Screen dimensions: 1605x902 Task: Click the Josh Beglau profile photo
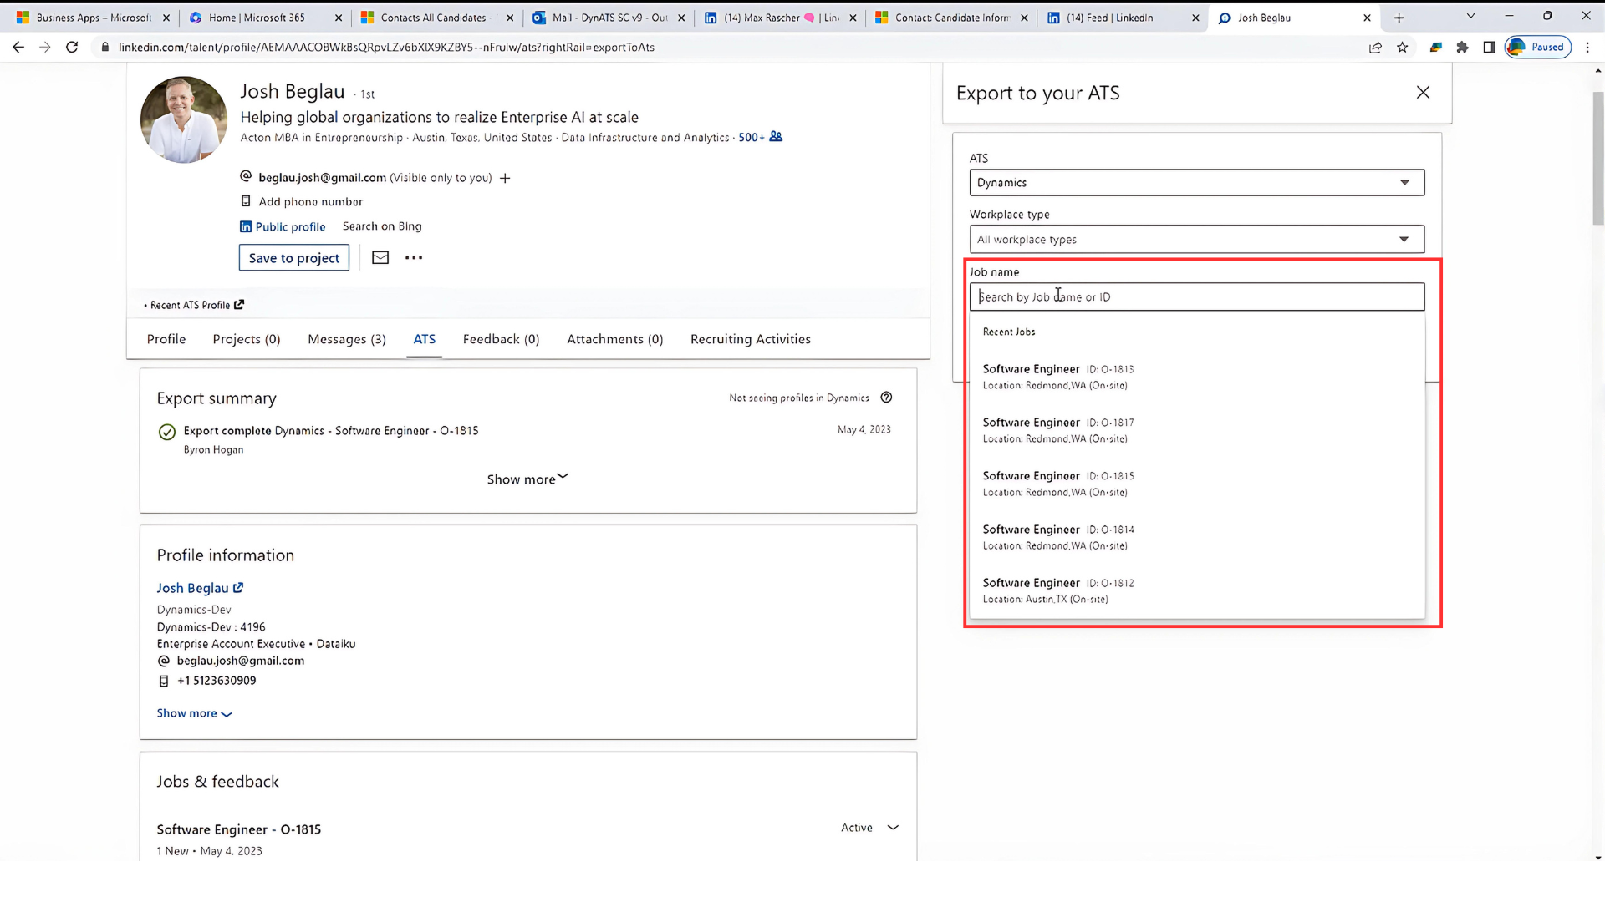tap(184, 119)
